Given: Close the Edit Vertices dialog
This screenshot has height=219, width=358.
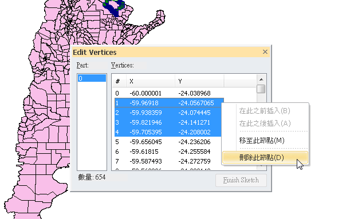Looking at the screenshot, I should 265,52.
